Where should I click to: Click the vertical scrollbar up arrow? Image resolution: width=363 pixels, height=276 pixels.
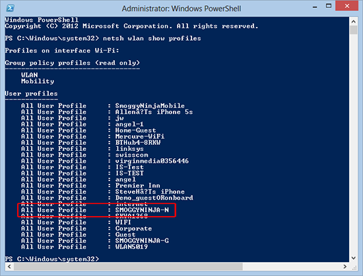point(353,22)
